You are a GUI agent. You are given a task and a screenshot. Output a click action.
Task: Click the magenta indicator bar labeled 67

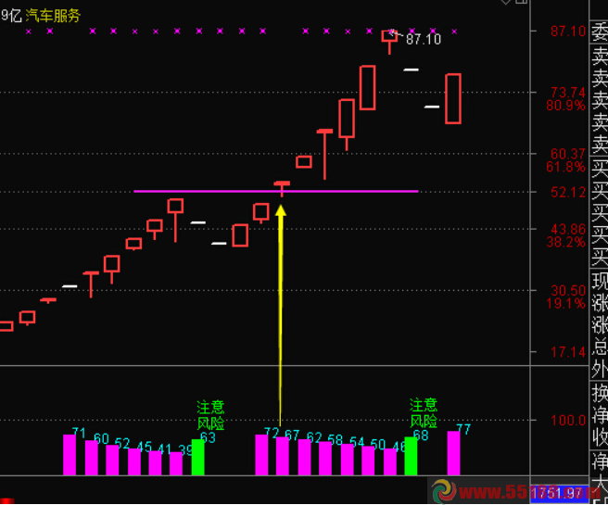(283, 456)
